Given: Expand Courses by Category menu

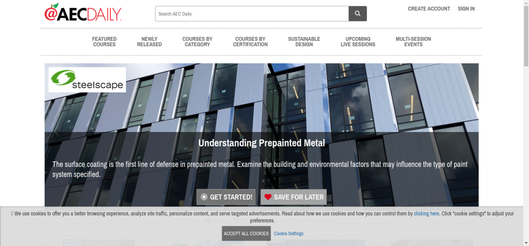Looking at the screenshot, I should (197, 42).
